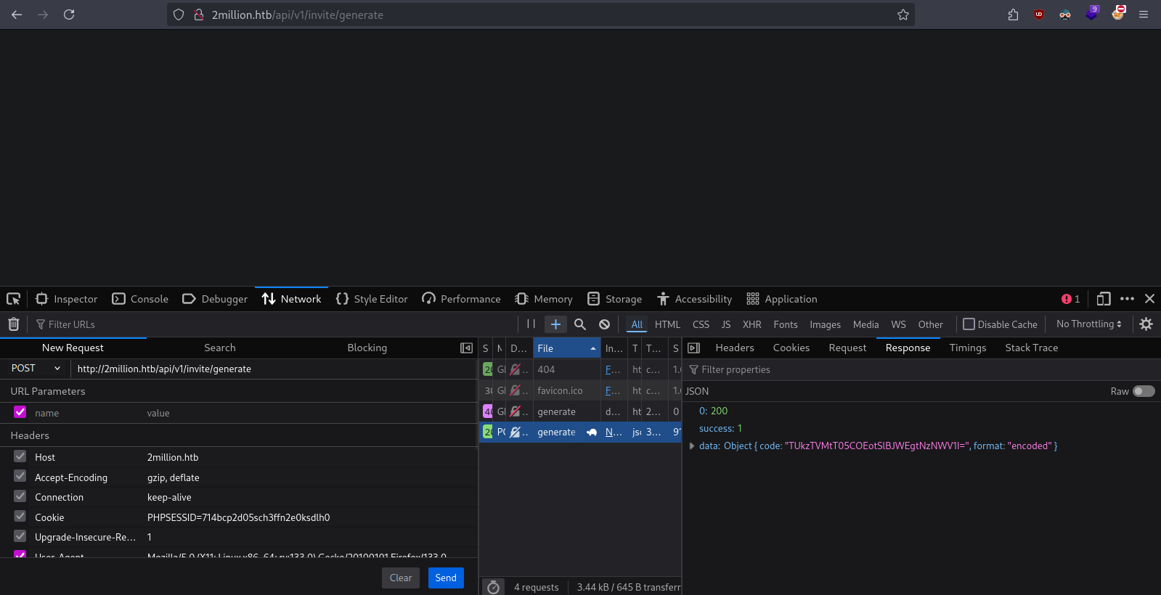Toggle the request details pane icon

[694, 348]
